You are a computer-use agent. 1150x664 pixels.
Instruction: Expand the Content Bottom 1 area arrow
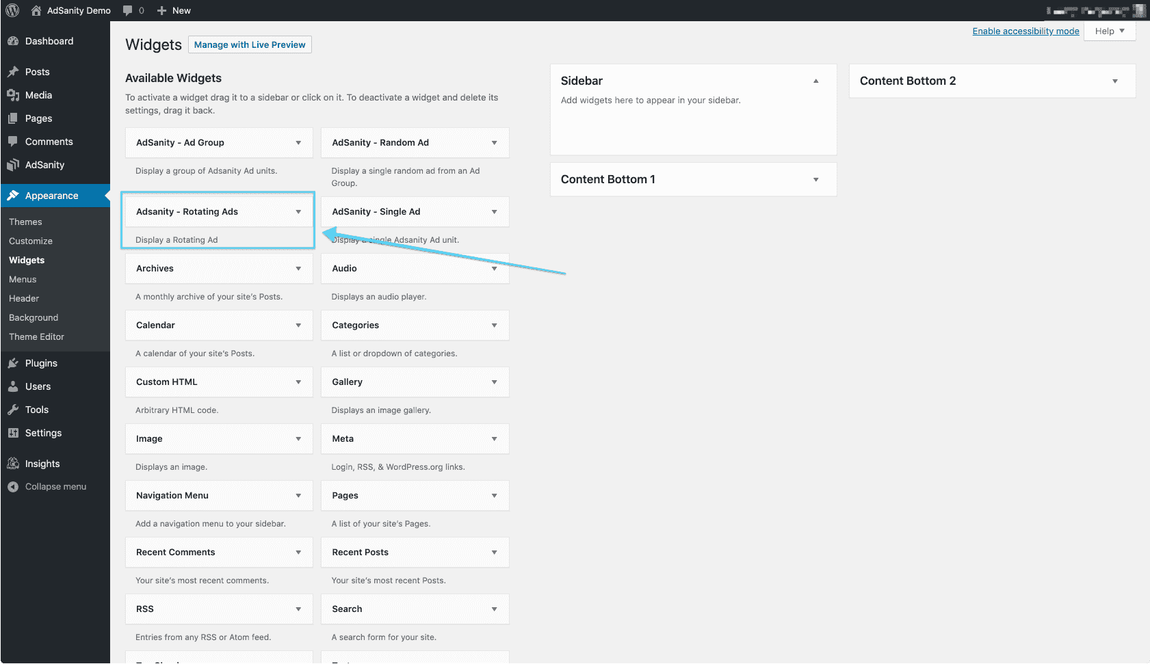click(815, 180)
